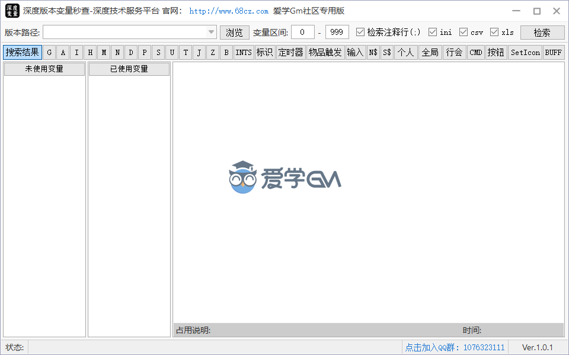Toggle the xls checkbox

(494, 33)
